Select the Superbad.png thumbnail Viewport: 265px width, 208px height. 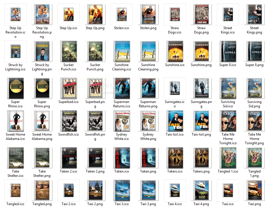pyautogui.click(x=95, y=88)
